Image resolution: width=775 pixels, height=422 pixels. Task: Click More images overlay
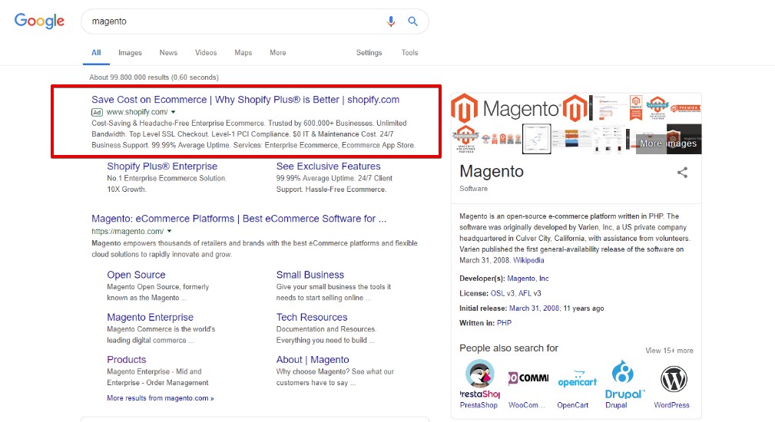pyautogui.click(x=668, y=143)
